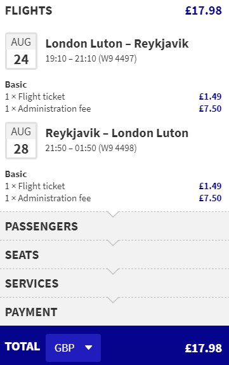This screenshot has width=229, height=365.
Task: Click the AUG 24 date badge
Action: tap(21, 51)
